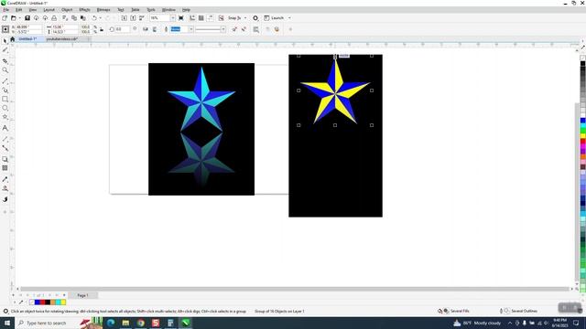This screenshot has height=329, width=586.
Task: Click the rotation angle field
Action: click(123, 29)
